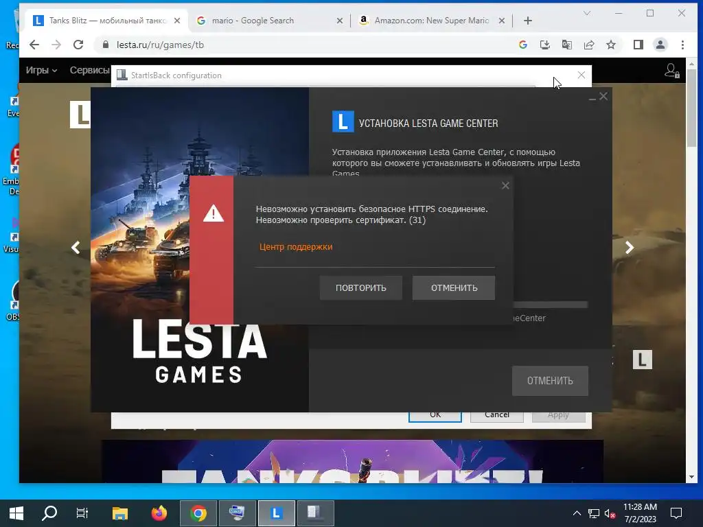Click the Lesta account login icon
Viewport: 703px width, 527px height.
[671, 71]
